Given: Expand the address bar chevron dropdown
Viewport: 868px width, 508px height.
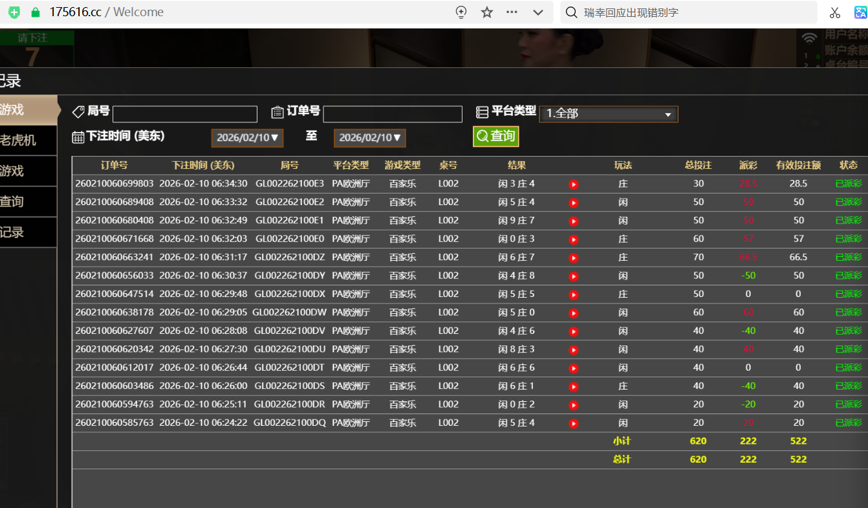Looking at the screenshot, I should click(x=537, y=12).
